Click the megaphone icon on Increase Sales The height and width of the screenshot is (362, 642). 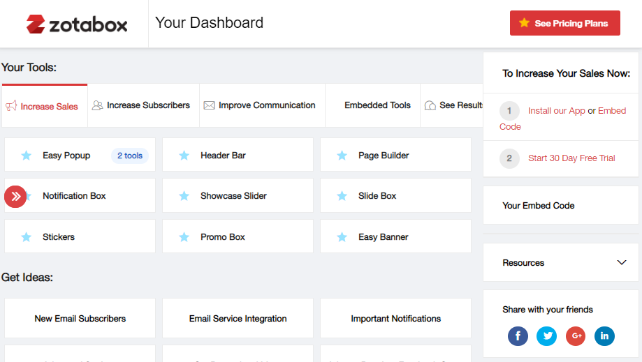(x=11, y=106)
